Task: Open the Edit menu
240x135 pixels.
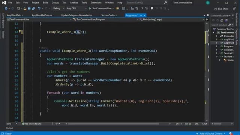Action: click(18, 3)
